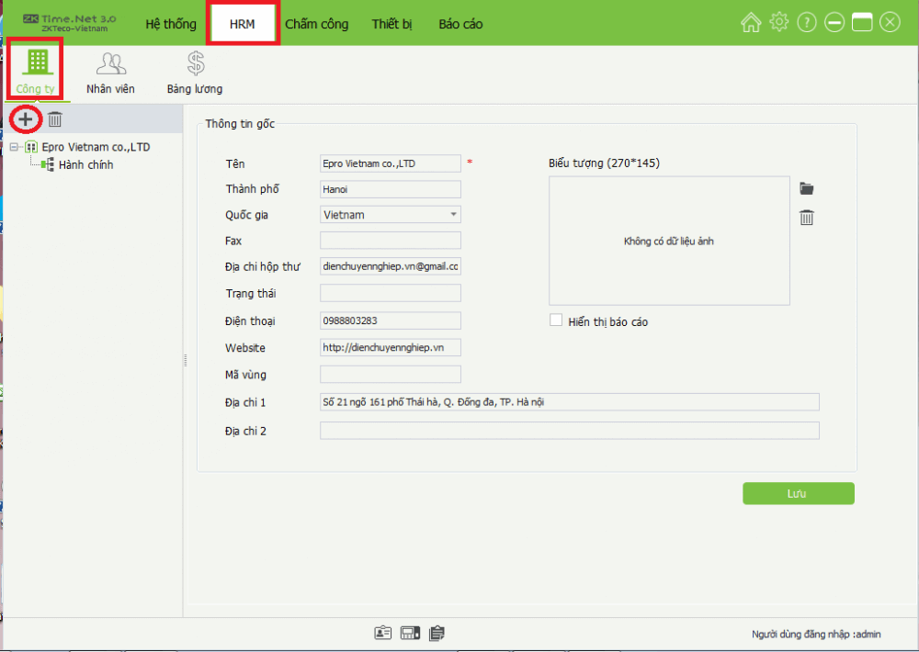Enable the Hiển thị báo cáo checkbox

coord(555,321)
